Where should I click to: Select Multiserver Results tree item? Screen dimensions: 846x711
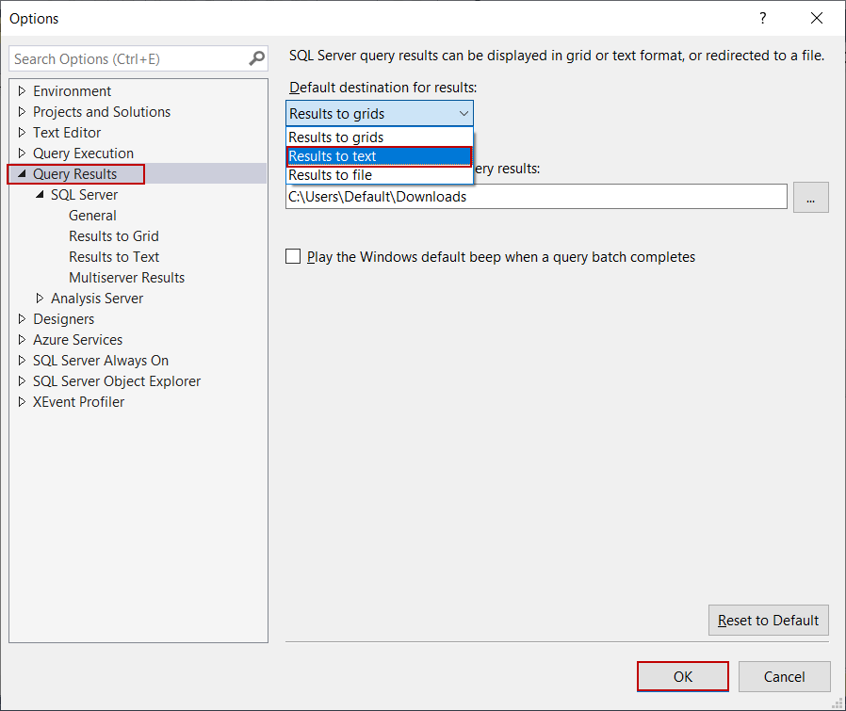(x=126, y=278)
